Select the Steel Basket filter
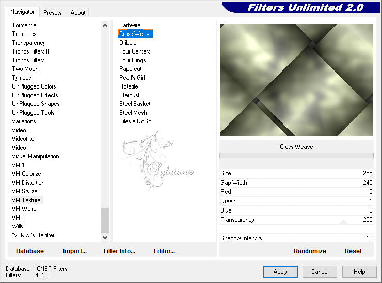The width and height of the screenshot is (382, 283). click(x=135, y=104)
